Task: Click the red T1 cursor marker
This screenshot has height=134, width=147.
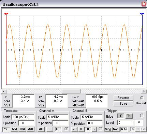Action: [6, 14]
